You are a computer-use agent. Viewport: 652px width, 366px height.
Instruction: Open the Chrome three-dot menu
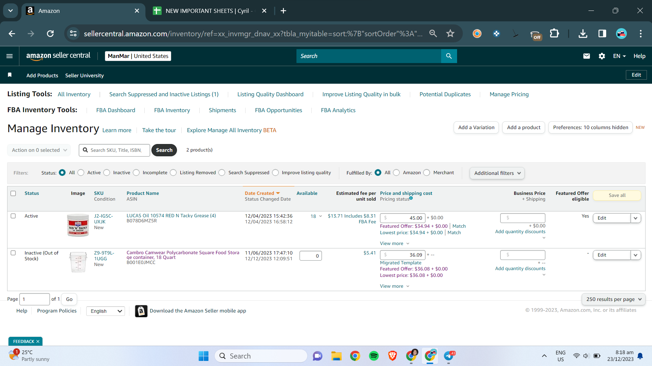[640, 33]
